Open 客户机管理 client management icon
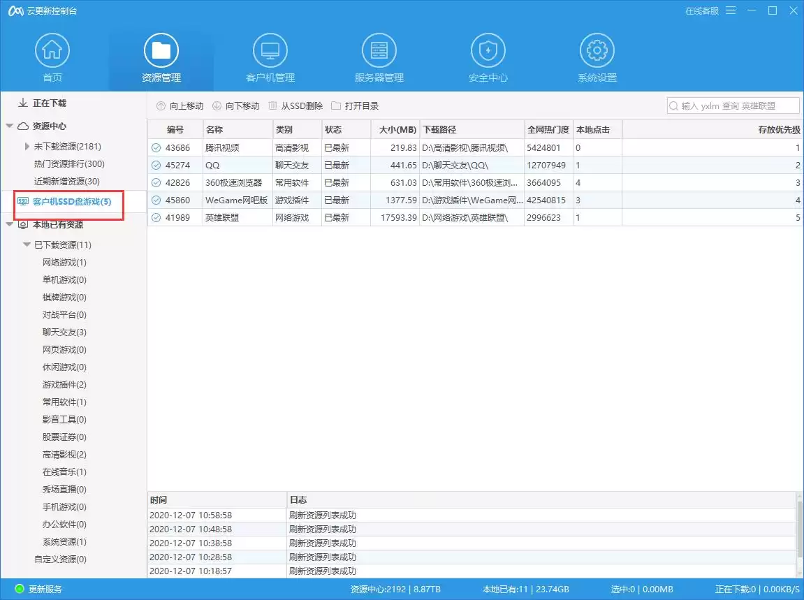This screenshot has height=600, width=804. click(270, 51)
